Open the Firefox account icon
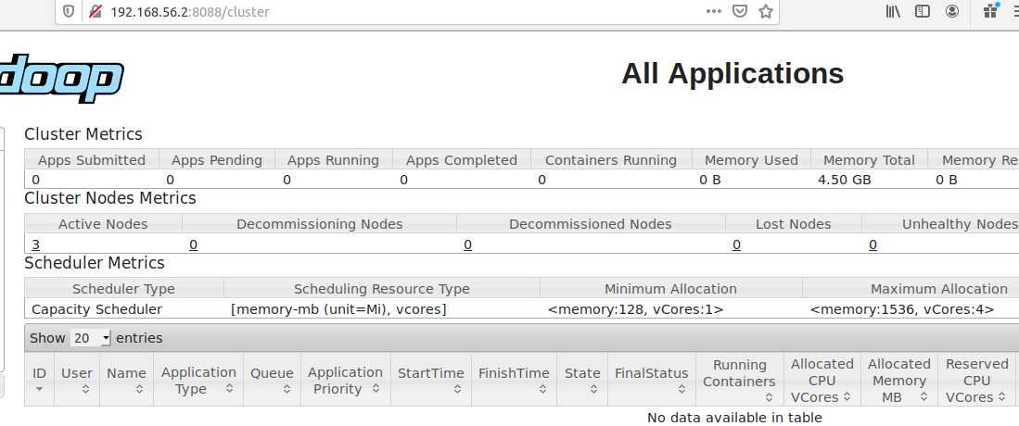Image resolution: width=1019 pixels, height=426 pixels. (x=952, y=12)
